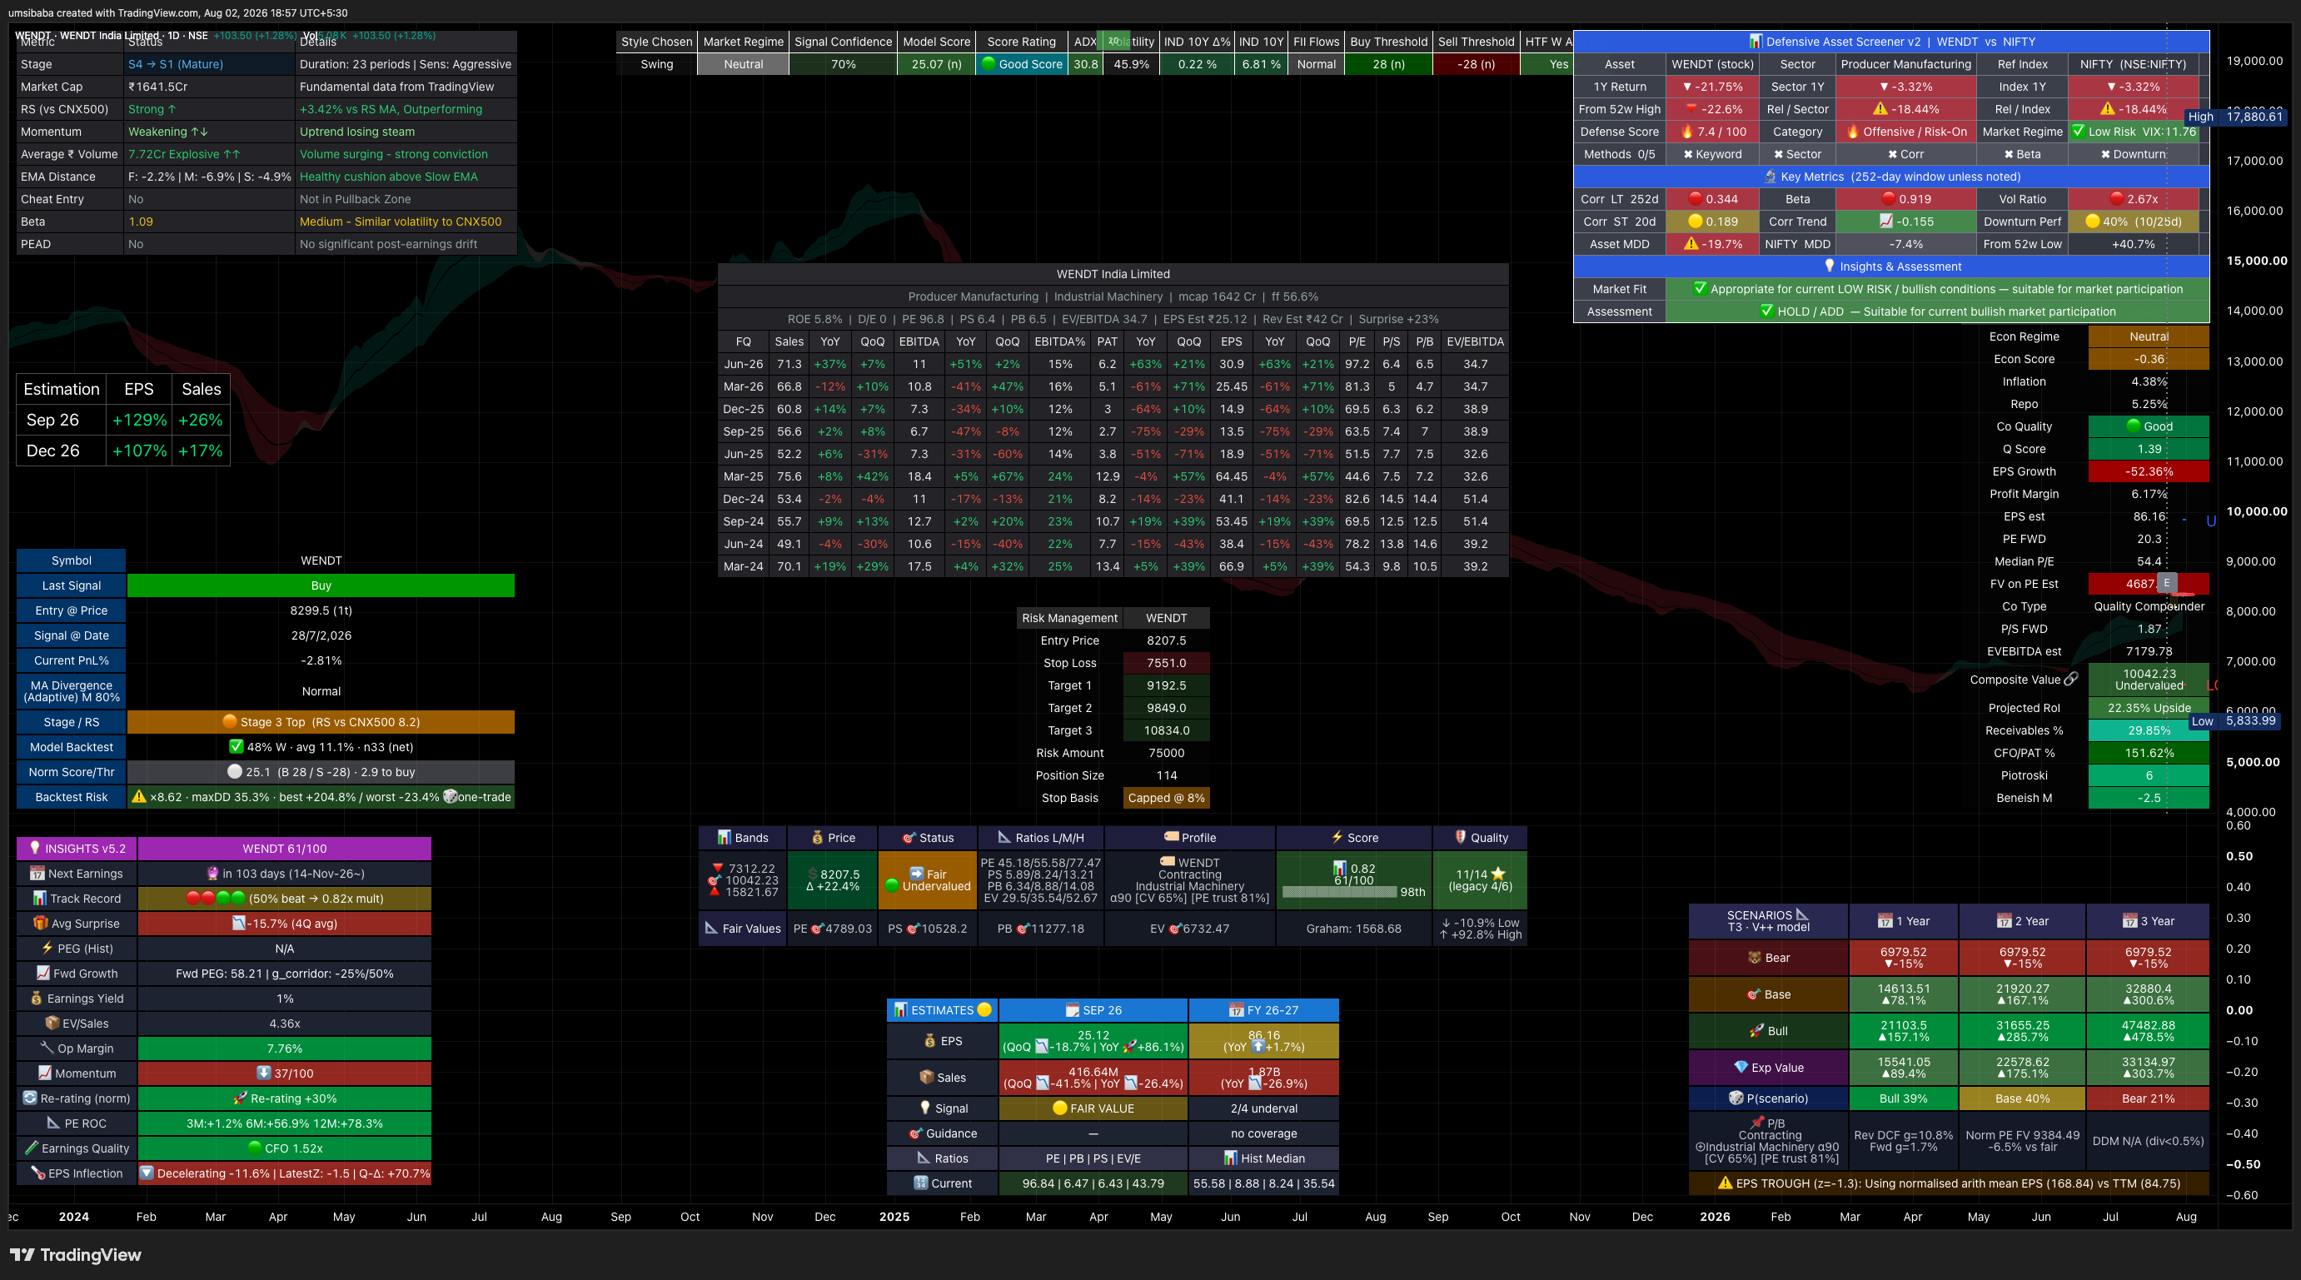Click the lightbulb icon beside INSIGHTS v5.2
This screenshot has width=2301, height=1280.
click(x=35, y=848)
